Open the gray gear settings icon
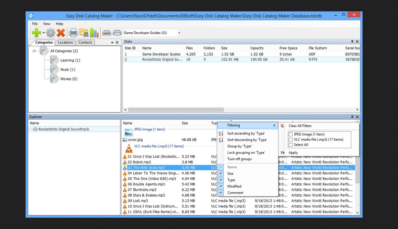Screen dimensions: 398x229 pyautogui.click(x=51, y=33)
